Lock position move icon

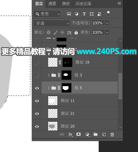point(62,32)
